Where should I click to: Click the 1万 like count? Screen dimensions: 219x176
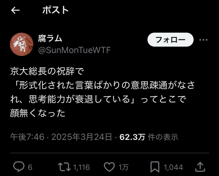[123, 167]
